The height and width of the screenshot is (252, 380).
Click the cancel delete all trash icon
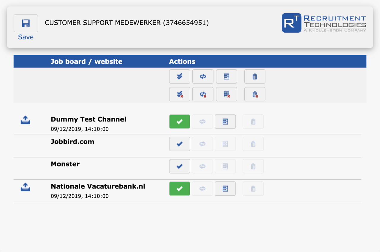[x=255, y=94]
